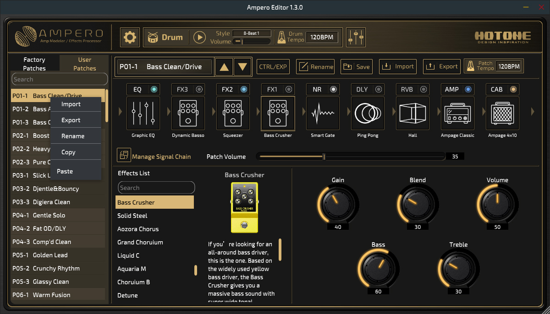This screenshot has height=314, width=550.
Task: Click the Manage Signal Chain link
Action: (x=161, y=157)
